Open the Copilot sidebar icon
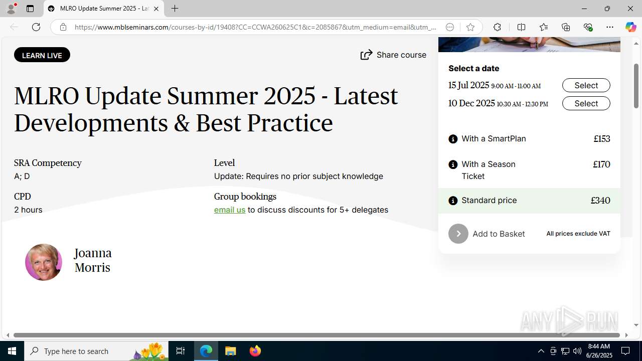The width and height of the screenshot is (642, 361). click(x=630, y=27)
